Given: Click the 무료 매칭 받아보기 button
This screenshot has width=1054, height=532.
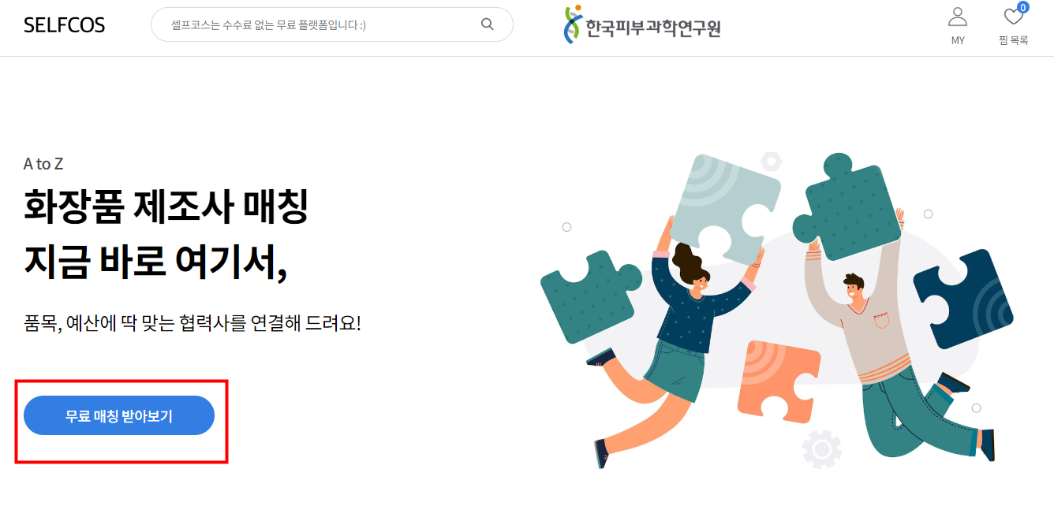Looking at the screenshot, I should pos(119,415).
